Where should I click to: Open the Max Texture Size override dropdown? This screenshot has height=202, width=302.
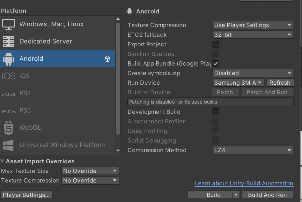(x=90, y=171)
